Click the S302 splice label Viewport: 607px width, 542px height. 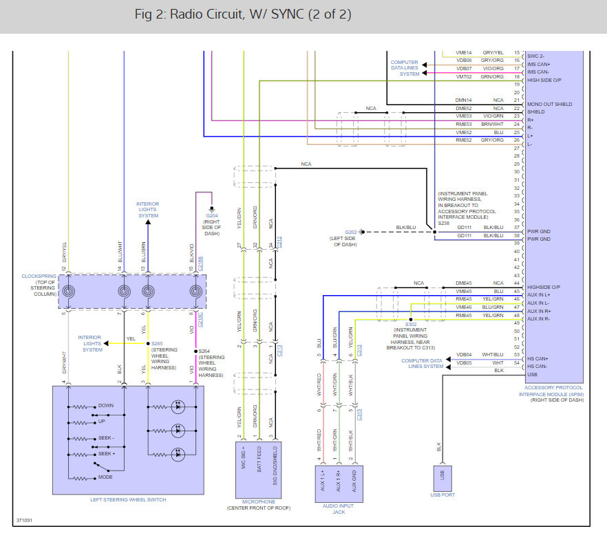[411, 324]
